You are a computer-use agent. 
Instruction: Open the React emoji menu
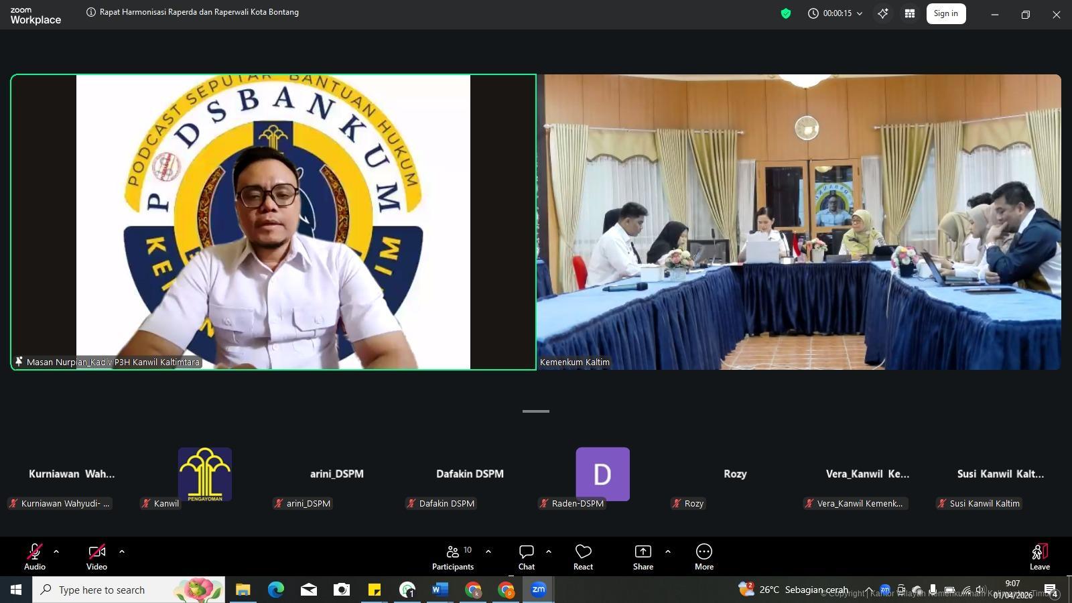tap(583, 557)
